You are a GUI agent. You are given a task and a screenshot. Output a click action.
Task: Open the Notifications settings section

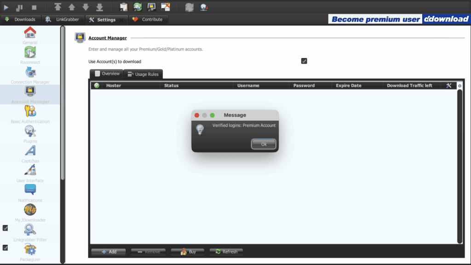(30, 194)
